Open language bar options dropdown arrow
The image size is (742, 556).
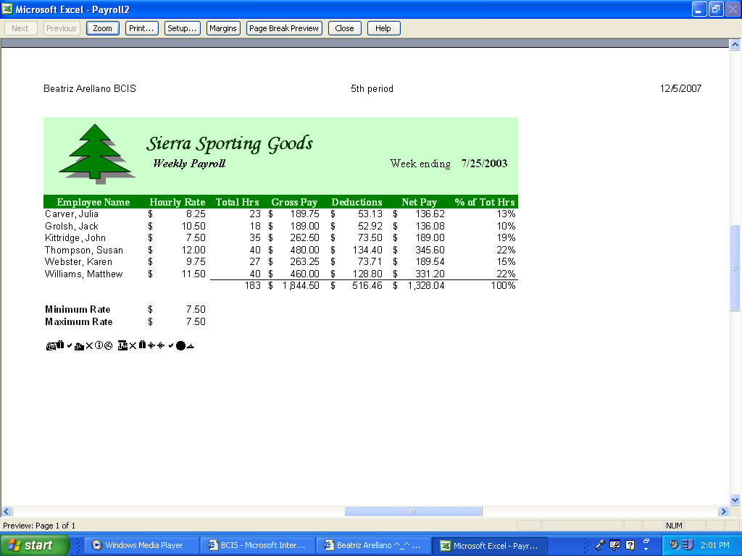[x=646, y=549]
